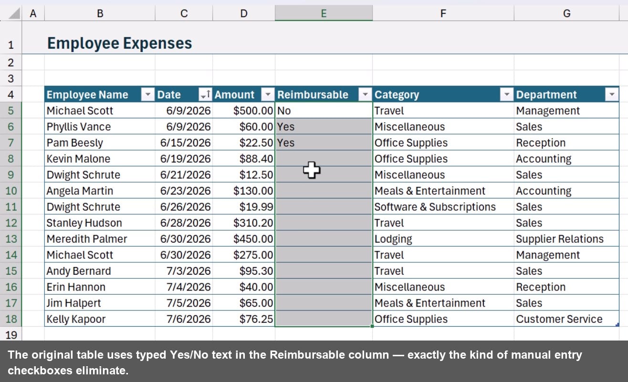Select the Software & Subscriptions category cell

(x=443, y=207)
